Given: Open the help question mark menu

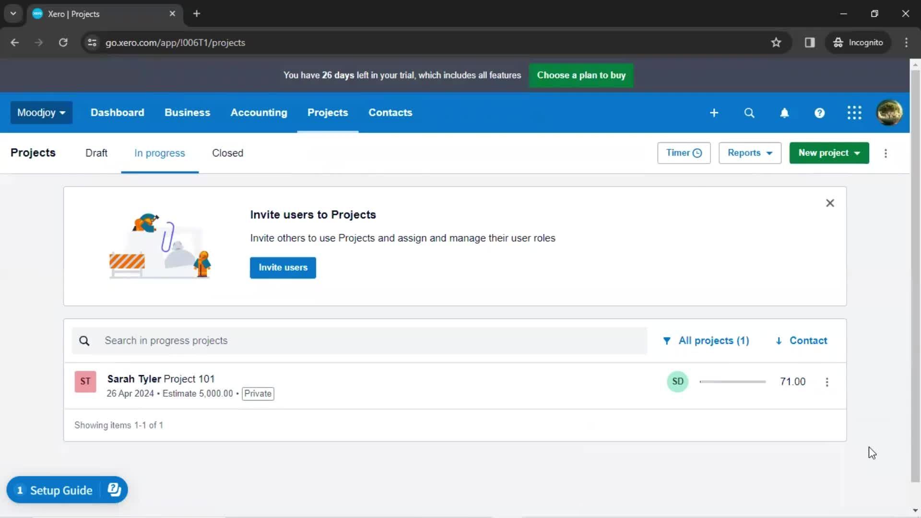Looking at the screenshot, I should (819, 113).
